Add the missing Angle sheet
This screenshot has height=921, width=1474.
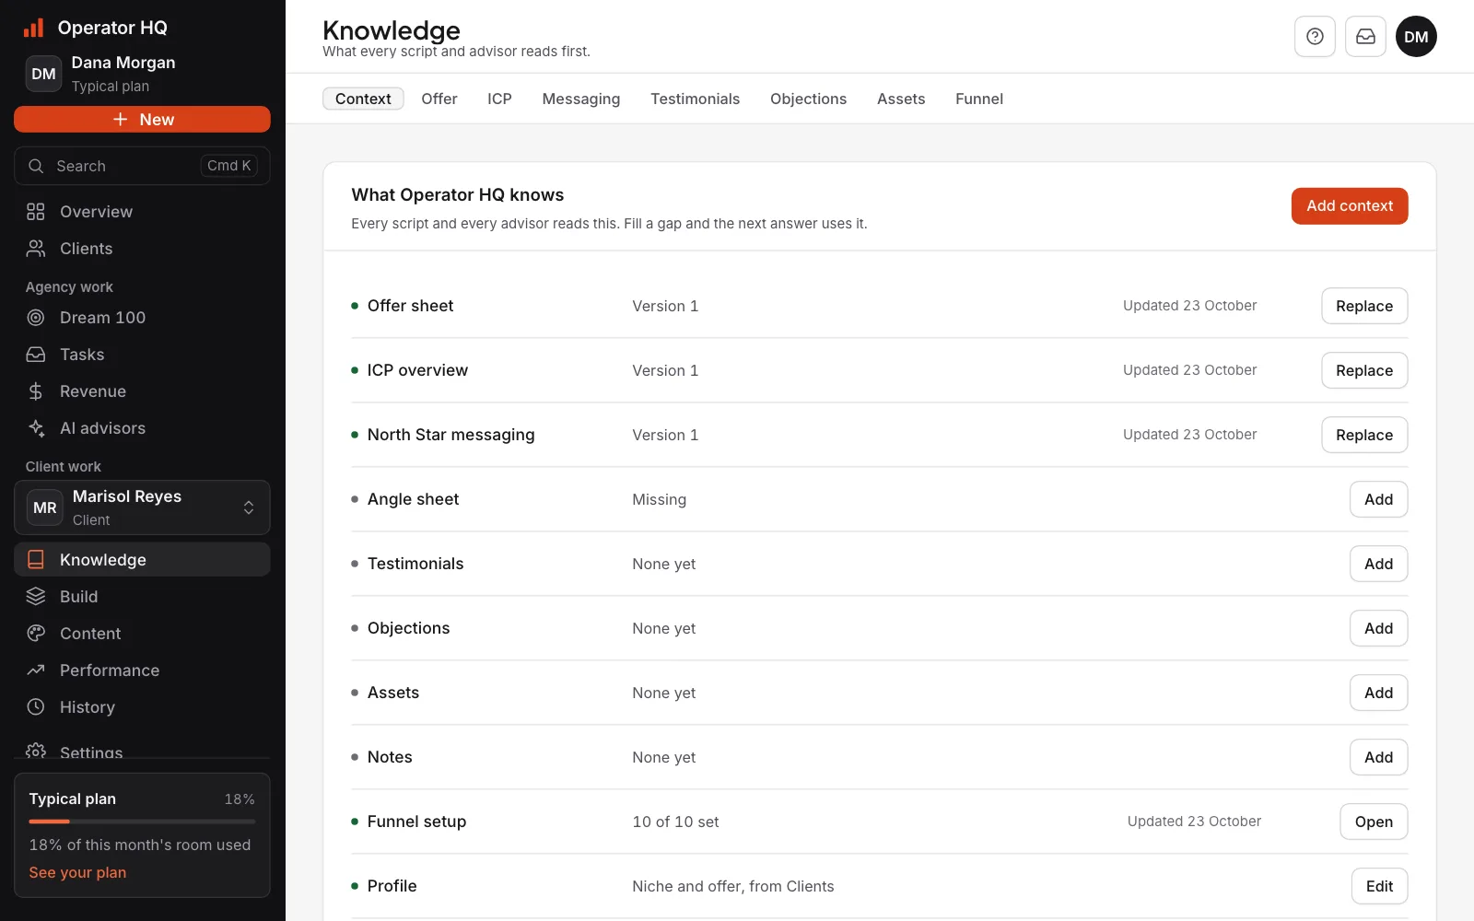point(1378,499)
